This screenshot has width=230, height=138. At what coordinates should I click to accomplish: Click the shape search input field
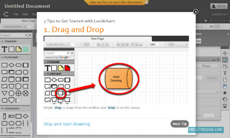click(12, 35)
